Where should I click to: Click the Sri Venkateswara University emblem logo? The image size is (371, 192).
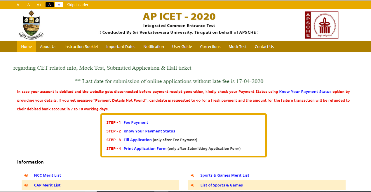point(31,25)
